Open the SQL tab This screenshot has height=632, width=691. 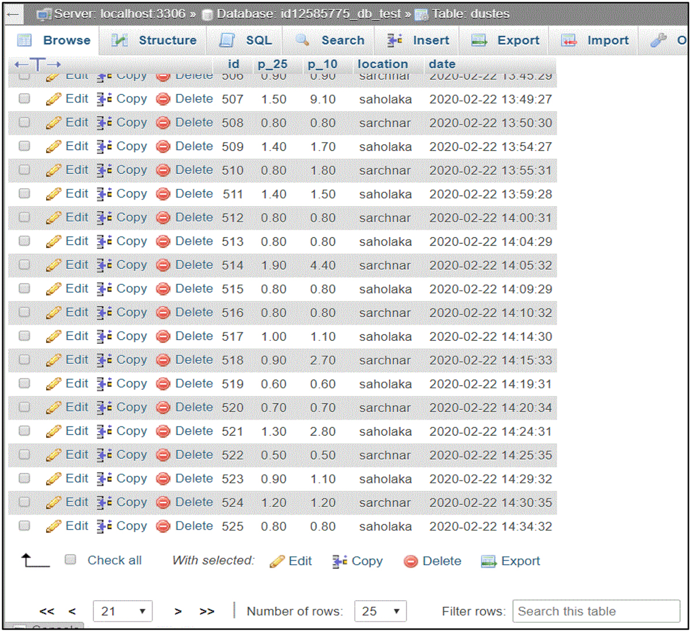tap(246, 40)
